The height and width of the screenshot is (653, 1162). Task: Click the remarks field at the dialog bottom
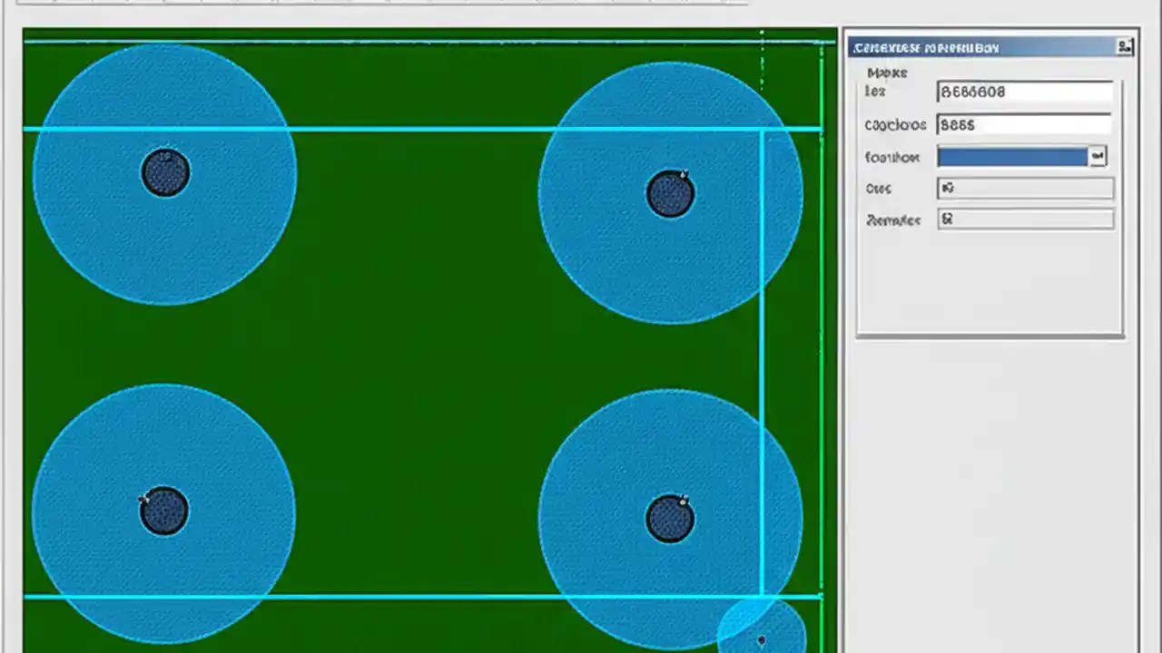click(x=1026, y=219)
